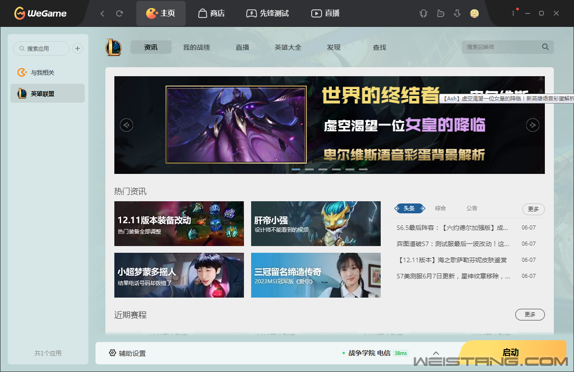This screenshot has height=372, width=574.
Task: Select the 头条 news filter
Action: (409, 208)
